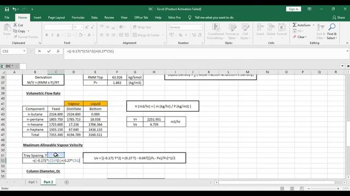The height and width of the screenshot is (196, 350).
Task: Switch to the Formulas tab
Action: point(78,17)
